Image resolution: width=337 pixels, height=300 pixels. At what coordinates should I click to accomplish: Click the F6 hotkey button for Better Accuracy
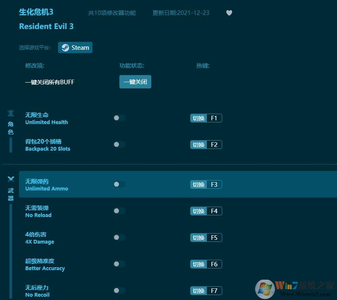pos(206,264)
